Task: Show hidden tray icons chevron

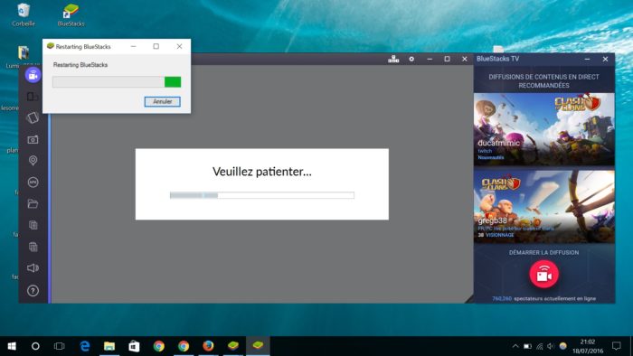Action: click(515, 346)
